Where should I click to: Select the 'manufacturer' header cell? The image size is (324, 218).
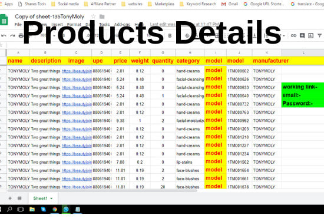266,61
